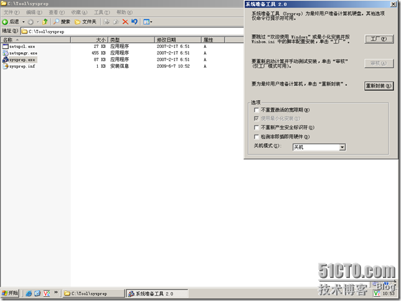This screenshot has height=301, width=401.
Task: Sort by 大小 column header
Action: (89, 40)
